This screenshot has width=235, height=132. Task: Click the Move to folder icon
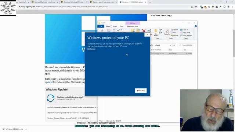pyautogui.click(x=133, y=31)
